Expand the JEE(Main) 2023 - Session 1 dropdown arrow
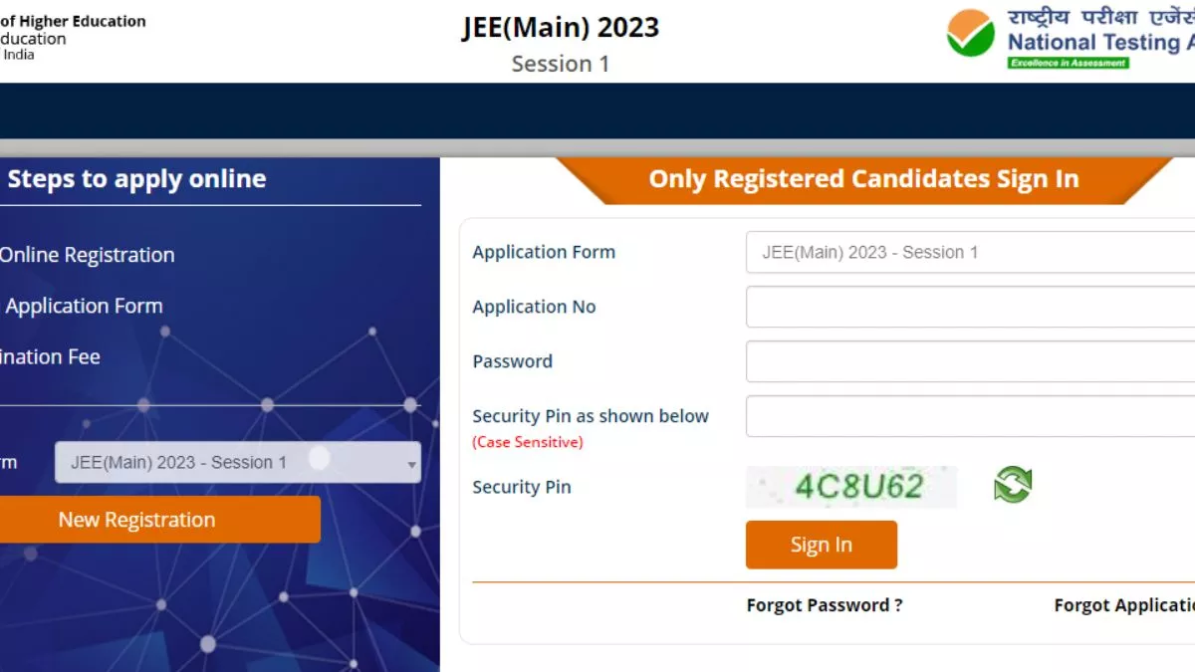The image size is (1195, 672). [411, 464]
